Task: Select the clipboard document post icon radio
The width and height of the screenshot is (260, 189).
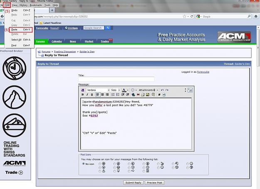Action: 144,171
